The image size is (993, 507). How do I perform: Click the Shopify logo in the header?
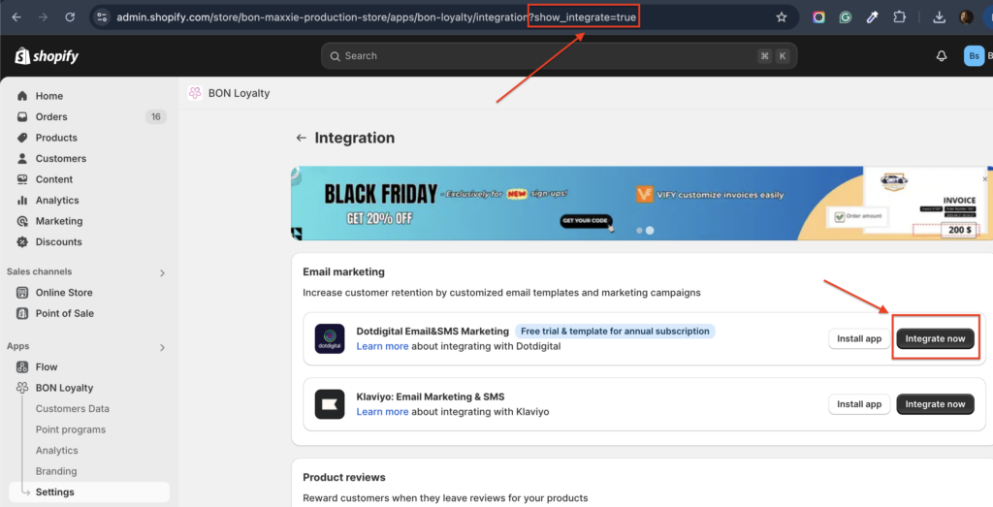coord(47,56)
